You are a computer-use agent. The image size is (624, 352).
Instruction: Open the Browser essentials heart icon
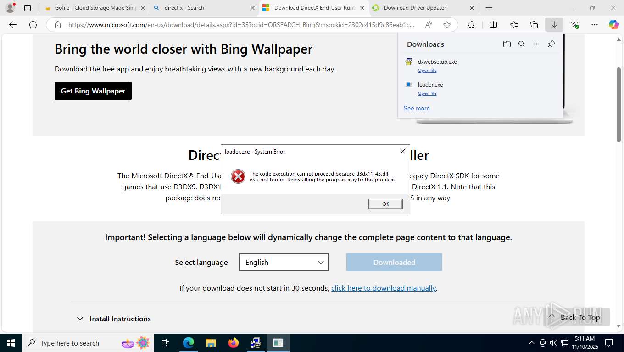tap(574, 25)
